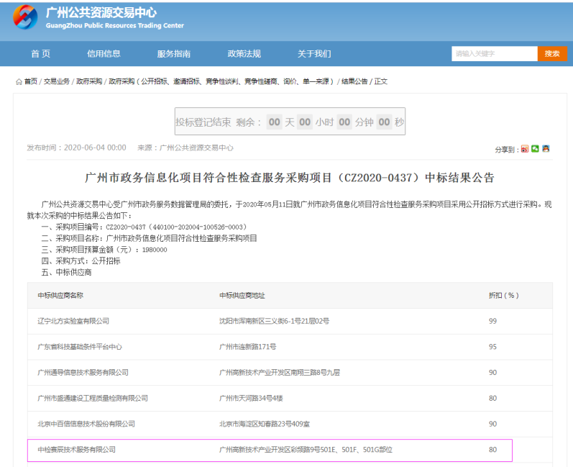
Task: Select the 广东省科技基础条件平台中心 cell
Action: 80,347
